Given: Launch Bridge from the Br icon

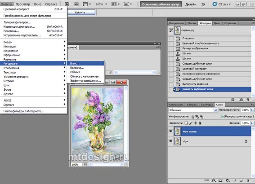Looking at the screenshot, I should [67, 4].
